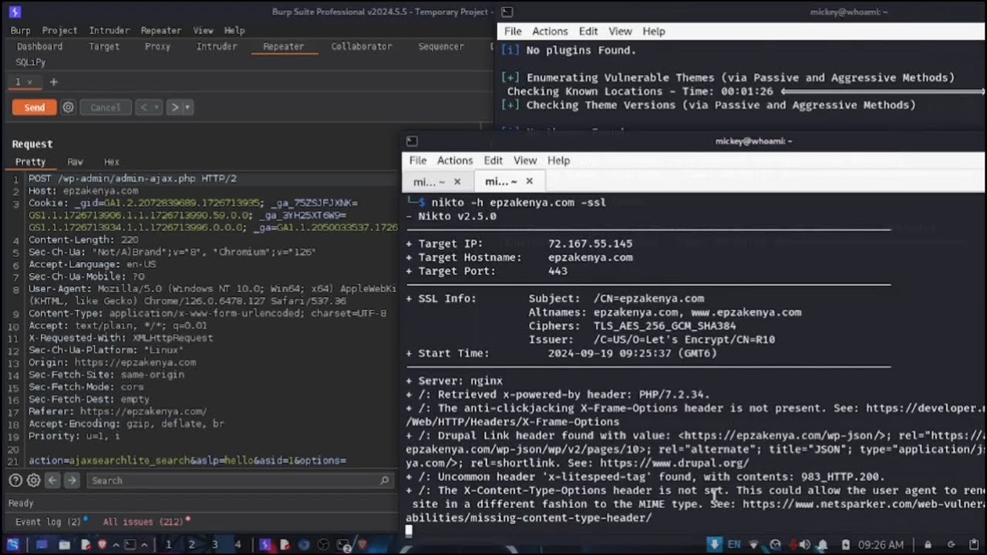987x555 pixels.
Task: Close the first terminal tab
Action: pyautogui.click(x=456, y=182)
